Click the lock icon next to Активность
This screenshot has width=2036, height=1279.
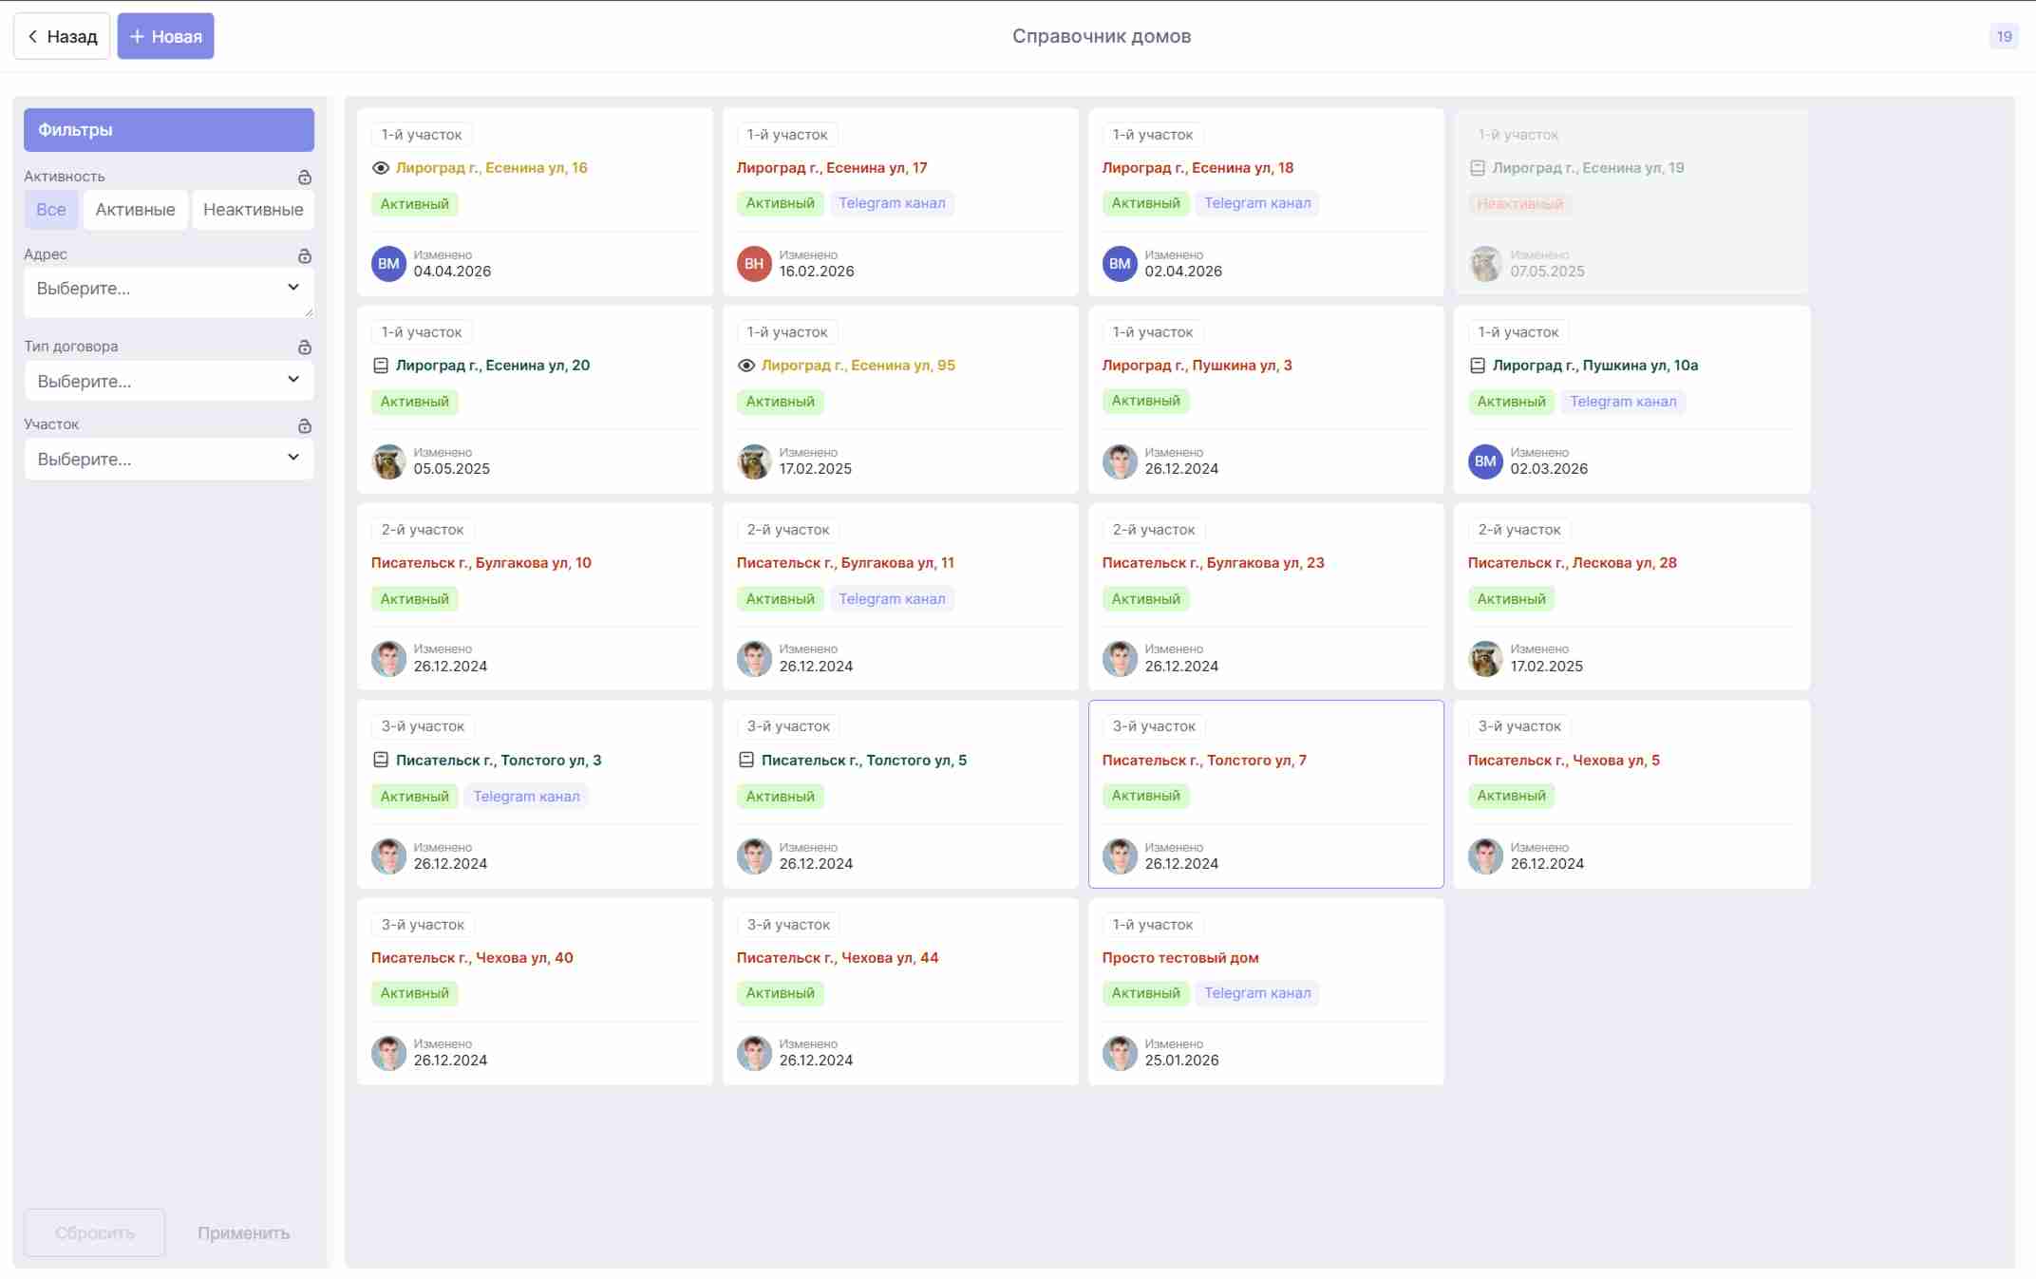click(304, 178)
